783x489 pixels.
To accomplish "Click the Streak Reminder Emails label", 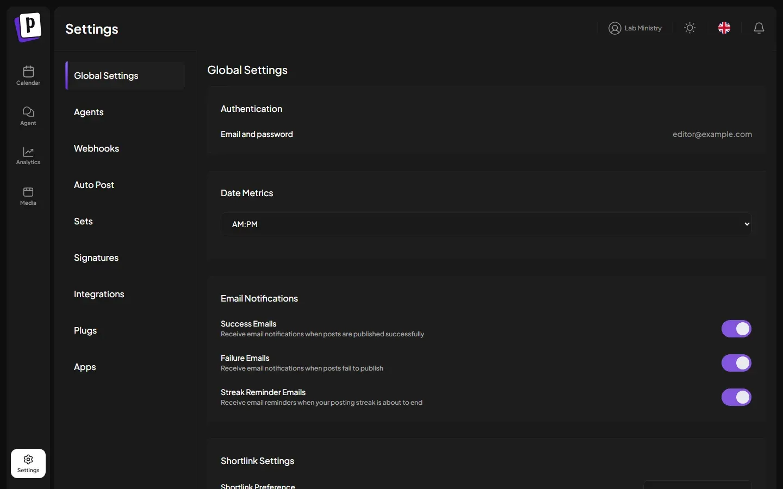I will 263,392.
